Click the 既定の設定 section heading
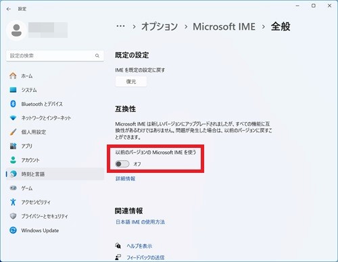 point(132,55)
